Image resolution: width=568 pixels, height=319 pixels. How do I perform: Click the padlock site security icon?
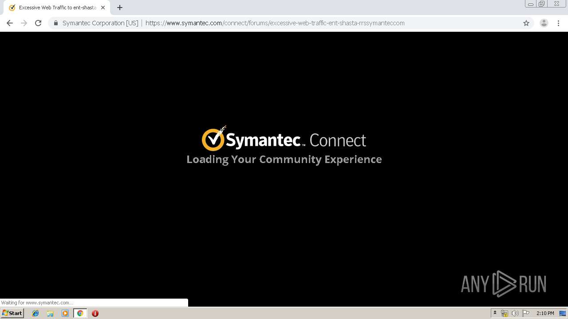click(x=55, y=23)
